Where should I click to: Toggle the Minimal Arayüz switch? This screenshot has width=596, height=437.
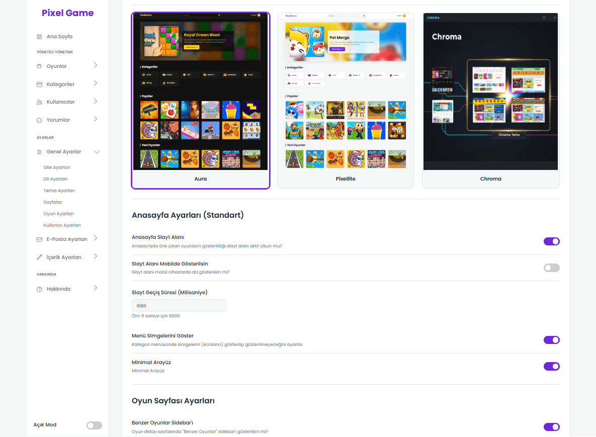coord(552,366)
